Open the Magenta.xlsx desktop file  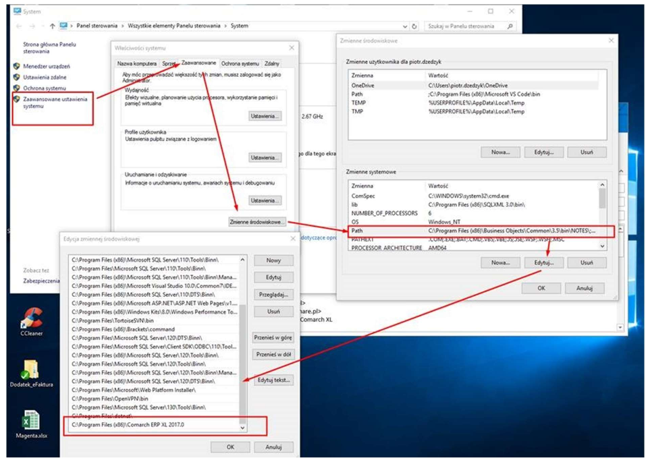click(x=32, y=424)
